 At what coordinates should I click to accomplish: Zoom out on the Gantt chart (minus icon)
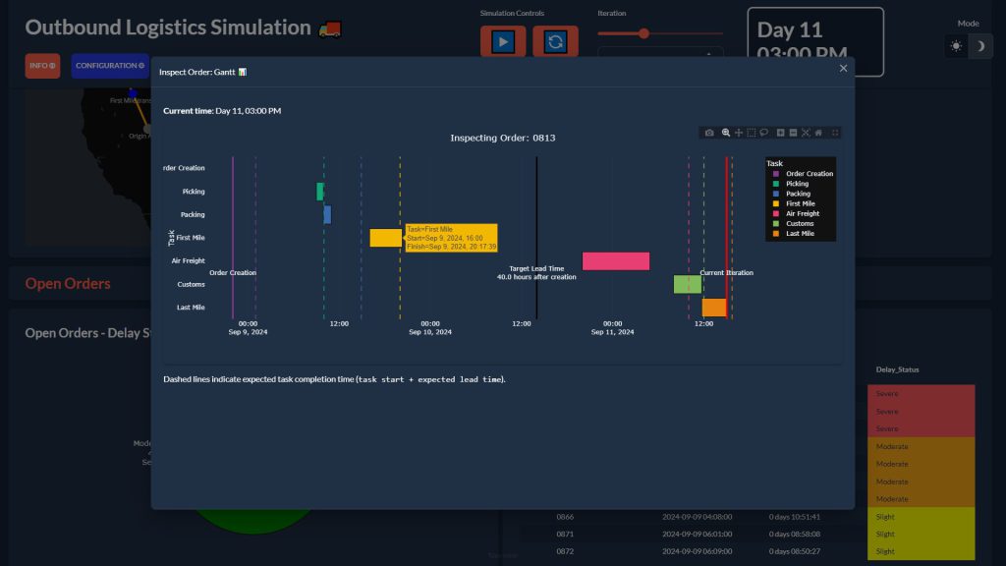click(793, 133)
